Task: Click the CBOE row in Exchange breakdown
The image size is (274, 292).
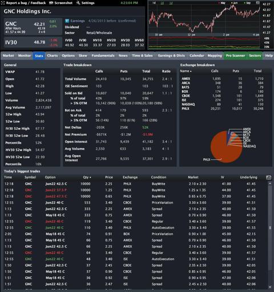Action: [x=223, y=96]
